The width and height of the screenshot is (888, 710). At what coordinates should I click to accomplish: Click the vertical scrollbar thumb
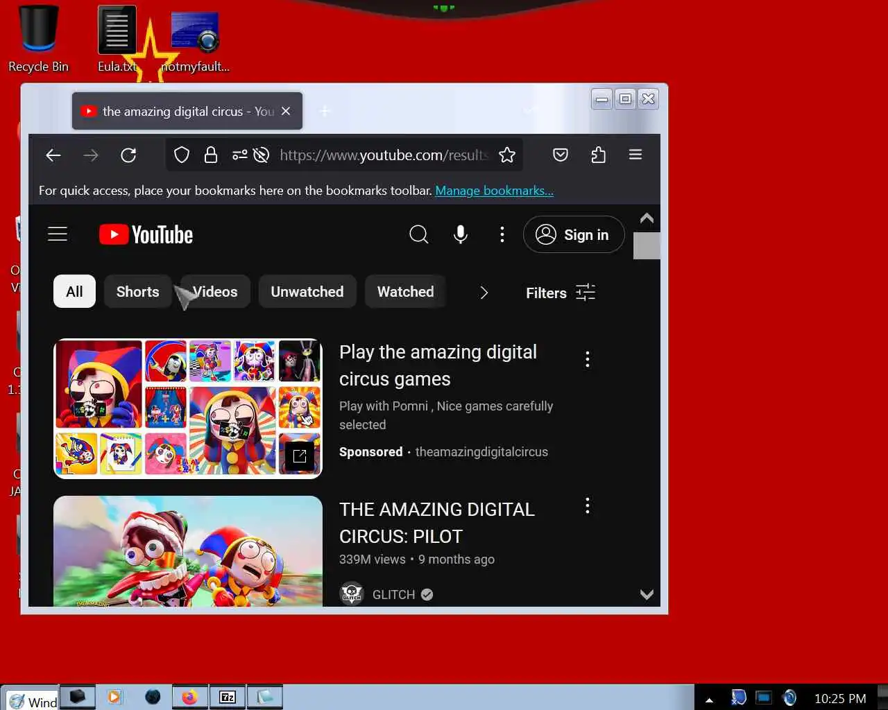(647, 246)
